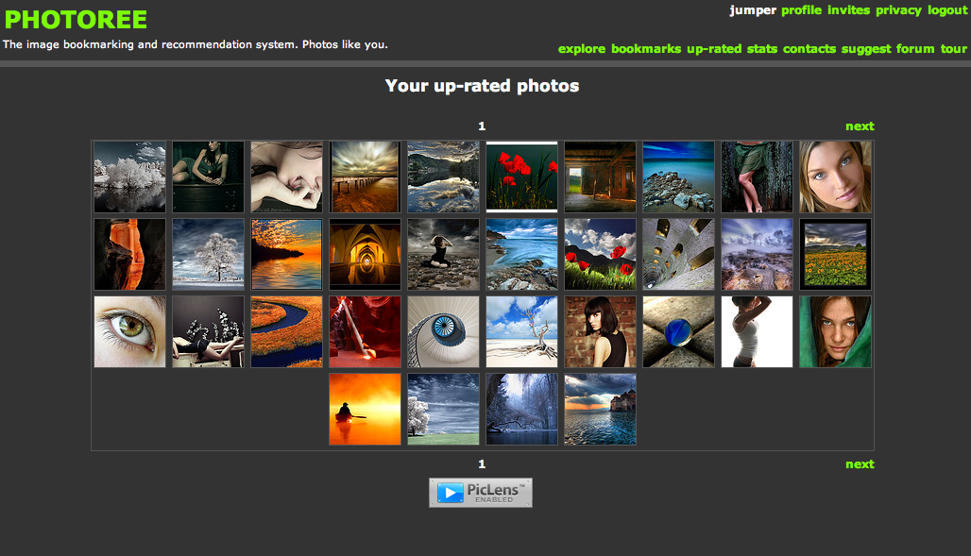Open the woman in green dress on trunk photo
Screen dimensions: 971x556
(208, 177)
